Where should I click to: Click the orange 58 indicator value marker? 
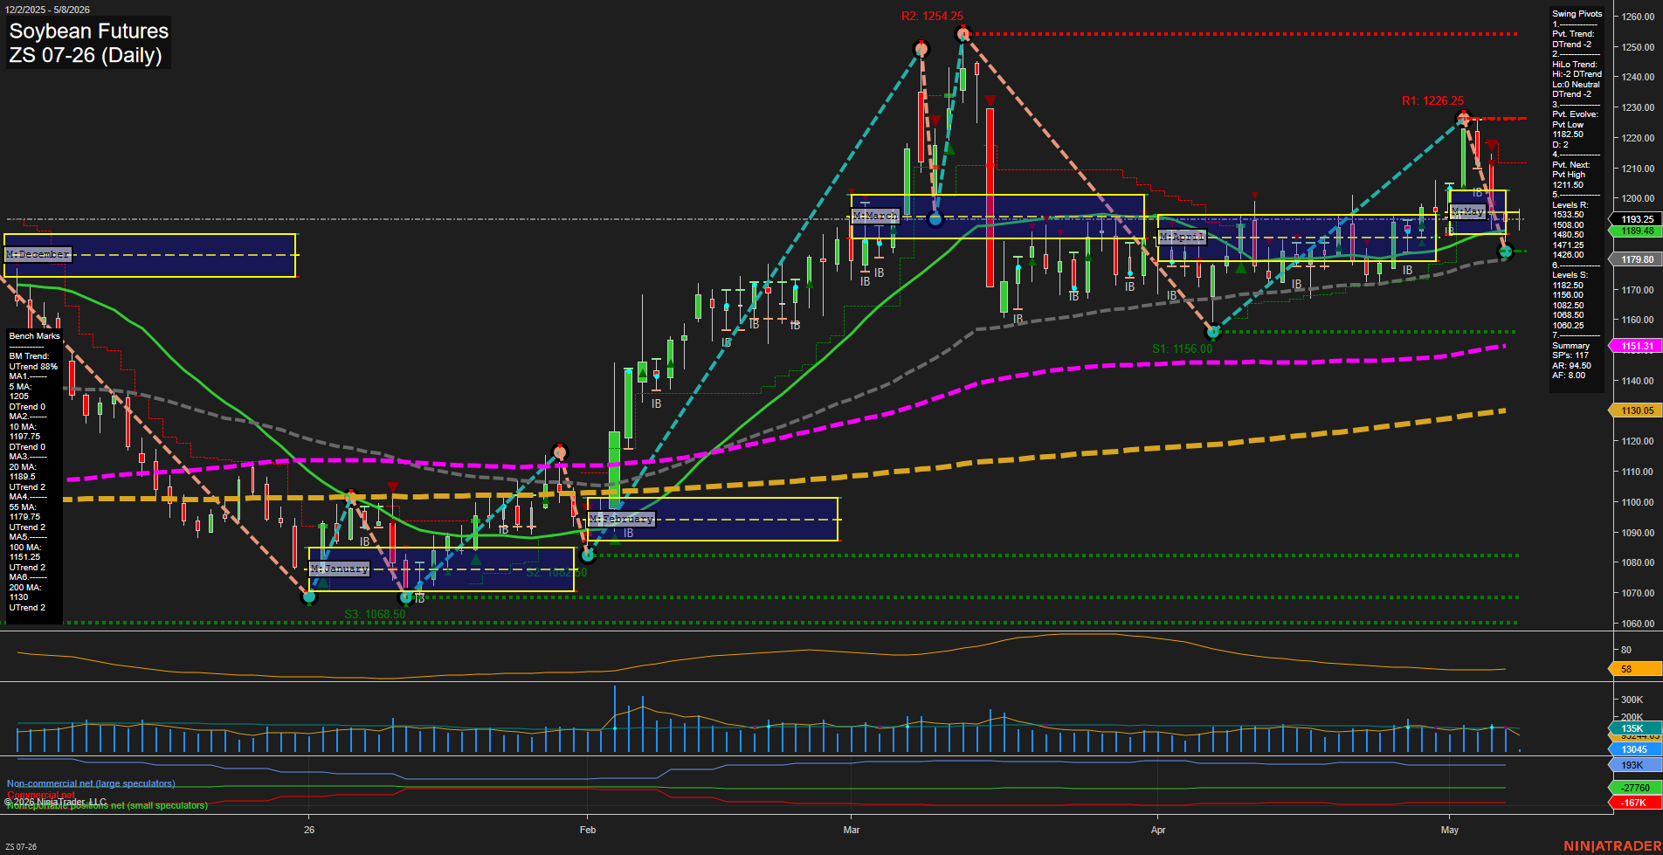pos(1636,669)
